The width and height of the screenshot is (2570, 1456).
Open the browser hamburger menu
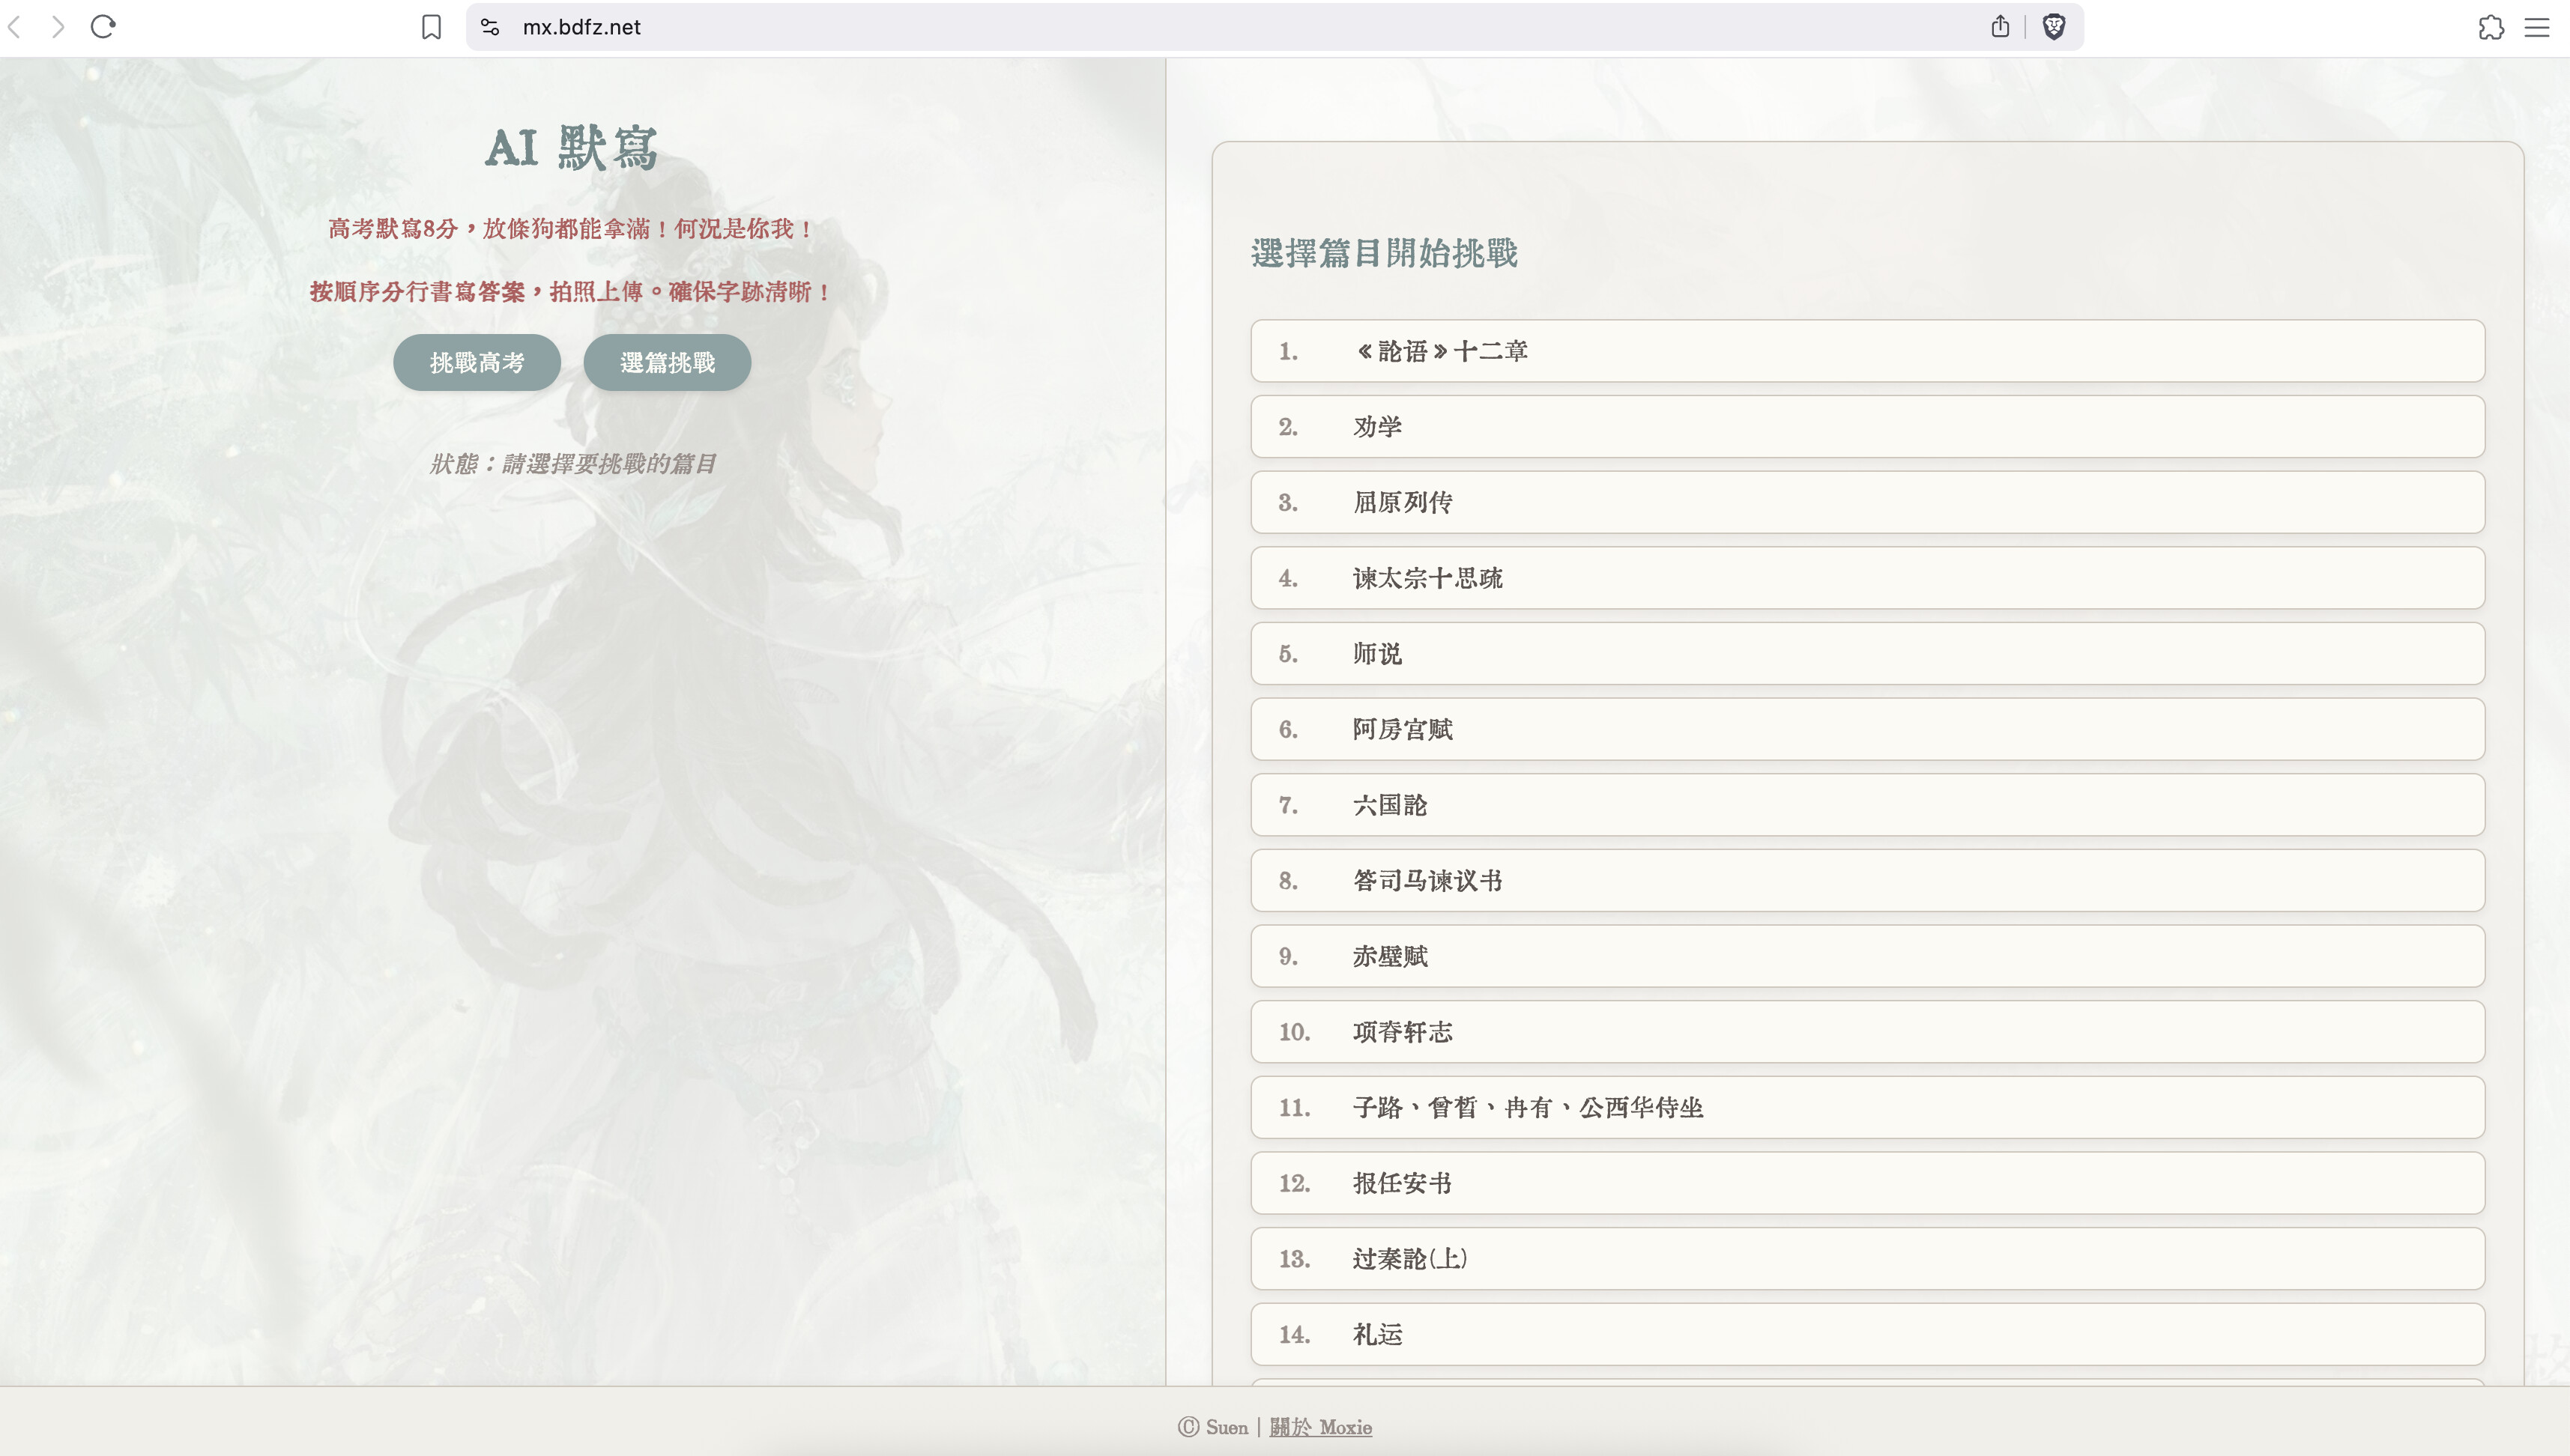point(2537,27)
